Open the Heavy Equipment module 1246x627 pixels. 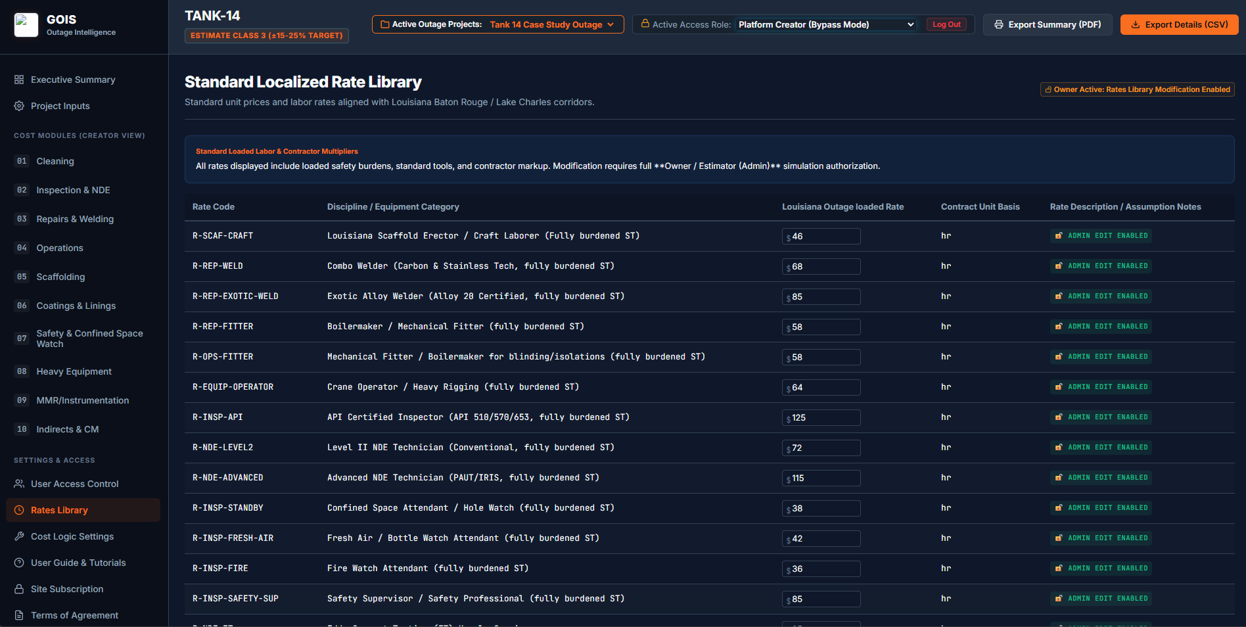click(x=83, y=371)
